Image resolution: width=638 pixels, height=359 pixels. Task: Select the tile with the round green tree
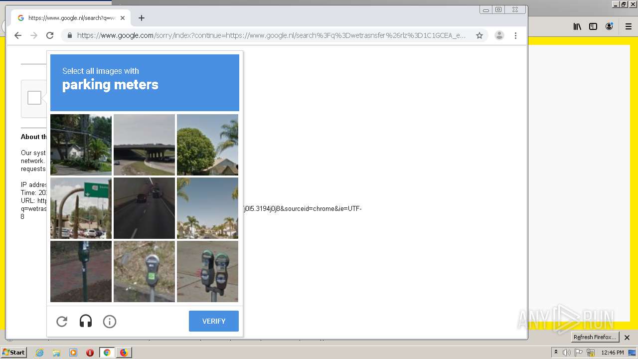point(207,145)
